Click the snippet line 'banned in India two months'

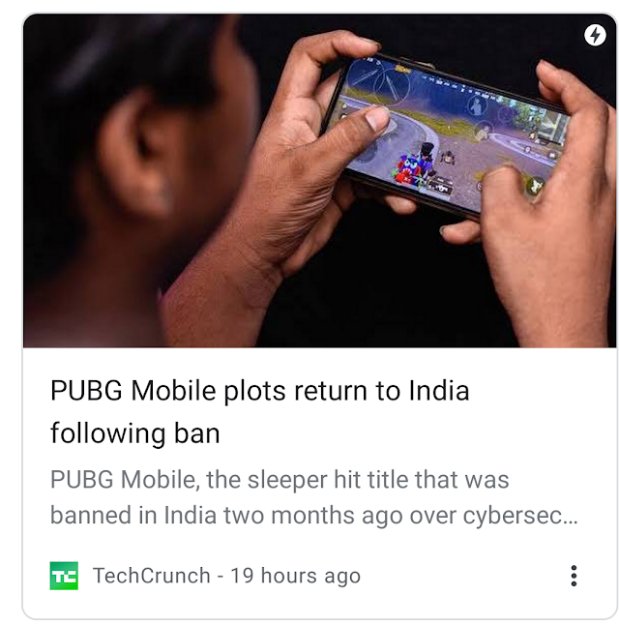point(204,515)
